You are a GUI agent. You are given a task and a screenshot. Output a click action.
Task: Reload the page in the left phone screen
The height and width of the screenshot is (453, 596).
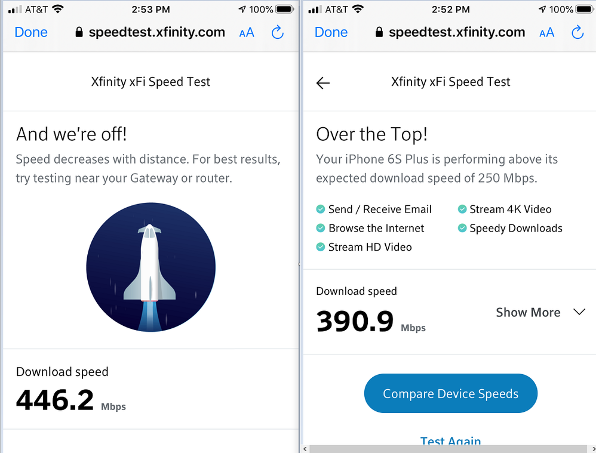[277, 32]
